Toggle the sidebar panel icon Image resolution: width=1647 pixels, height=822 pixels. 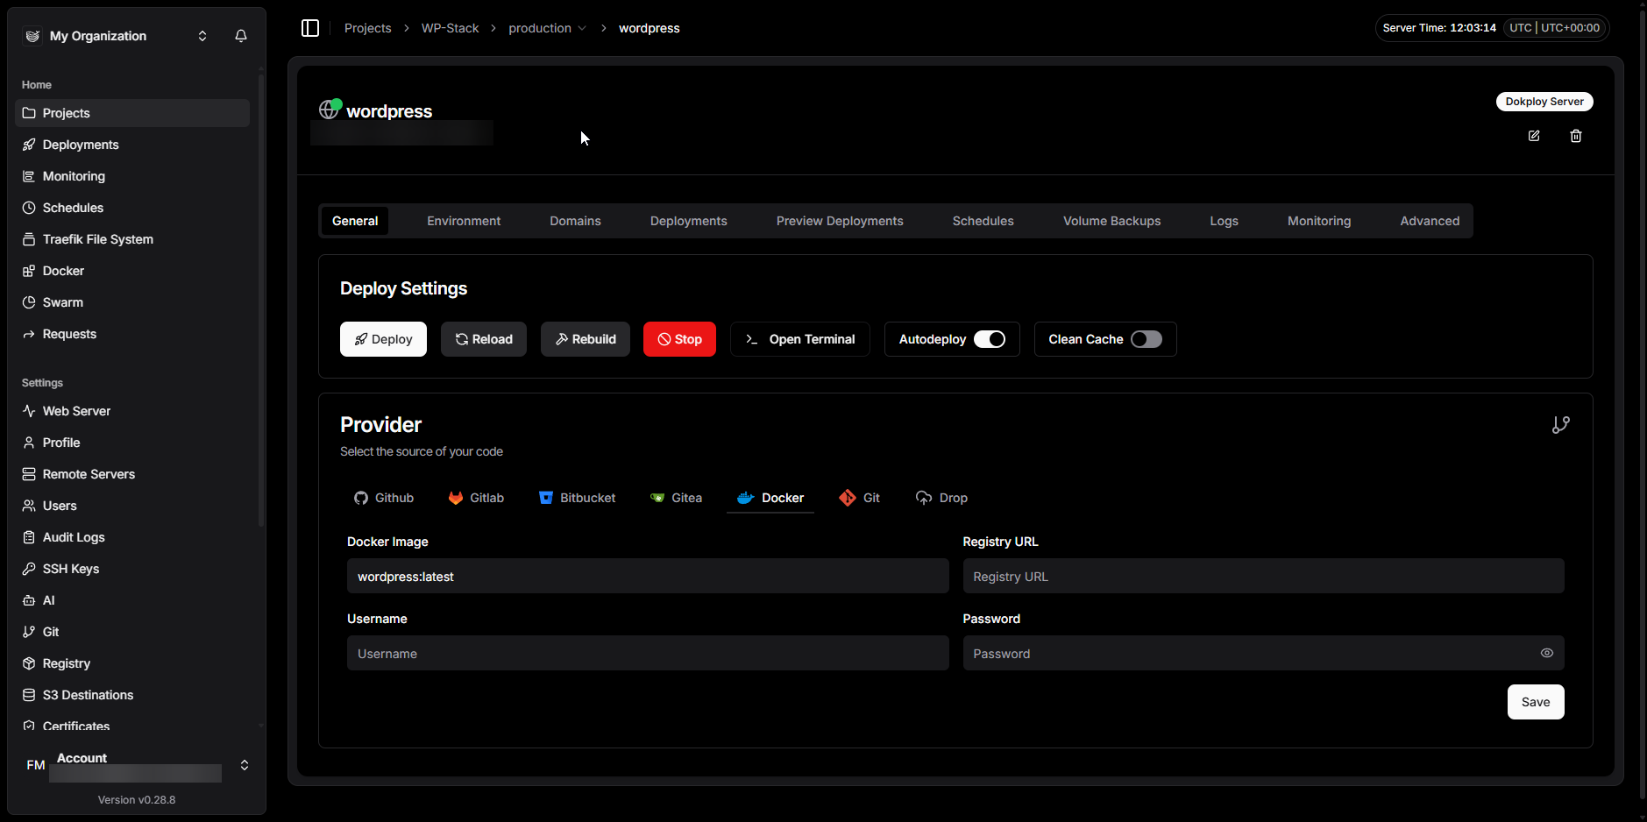[310, 28]
